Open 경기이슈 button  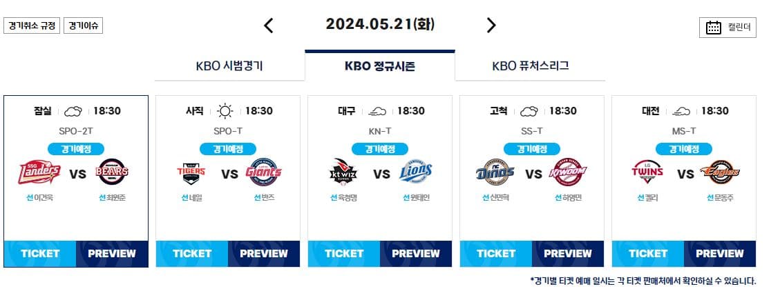[x=83, y=26]
